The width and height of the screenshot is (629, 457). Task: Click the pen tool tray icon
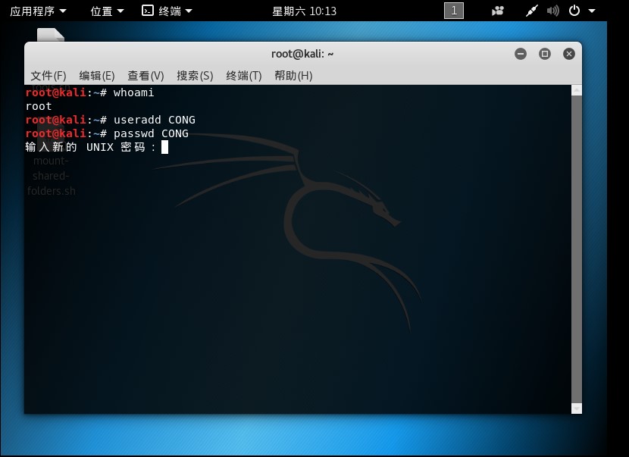tap(531, 11)
